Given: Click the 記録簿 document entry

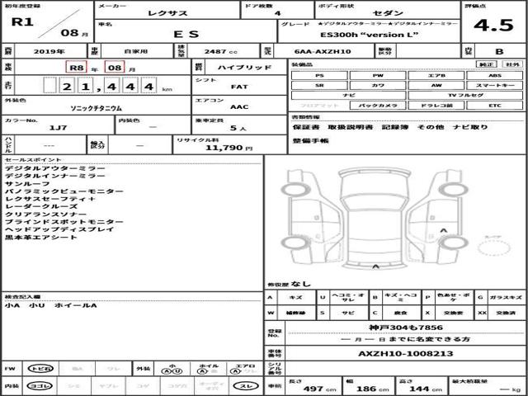Looking at the screenshot, I should point(395,127).
